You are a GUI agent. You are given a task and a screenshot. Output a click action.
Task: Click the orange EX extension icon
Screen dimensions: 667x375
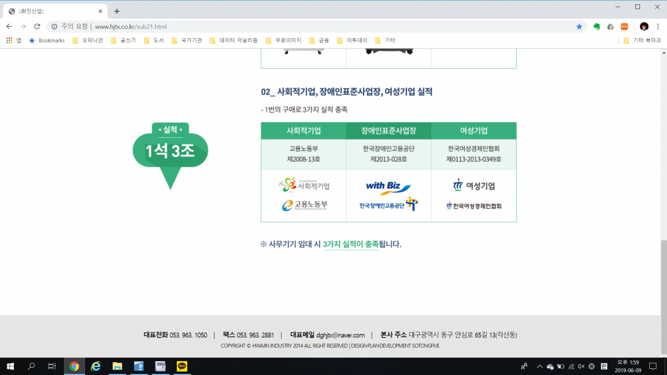click(x=624, y=26)
